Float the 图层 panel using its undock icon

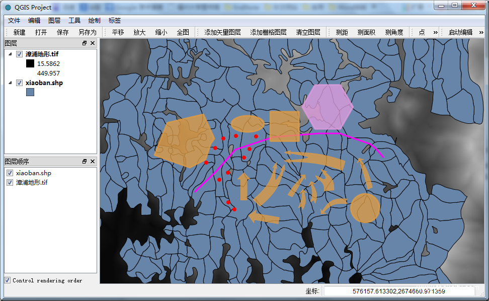(85, 43)
